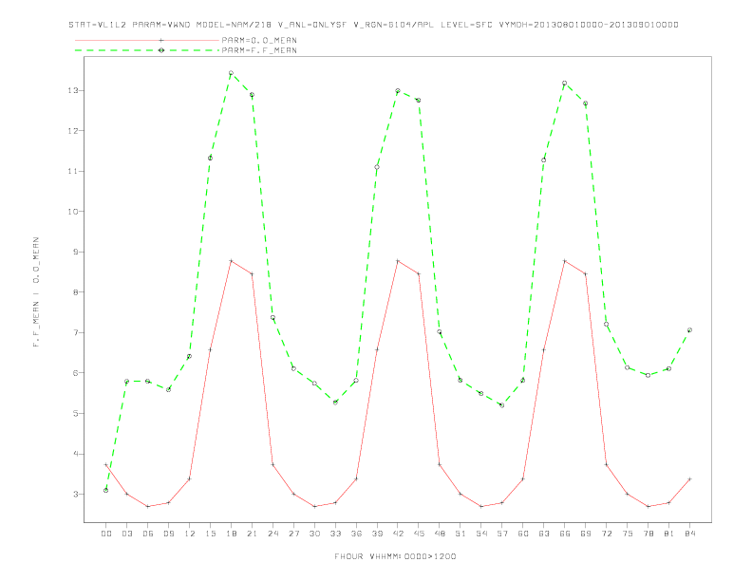This screenshot has height=581, width=752.
Task: Click the x-axis tick label 09
Action: [x=168, y=534]
